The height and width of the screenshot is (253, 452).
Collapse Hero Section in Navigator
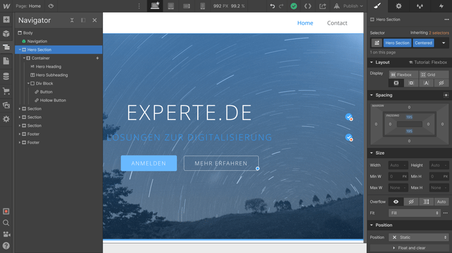pos(20,50)
